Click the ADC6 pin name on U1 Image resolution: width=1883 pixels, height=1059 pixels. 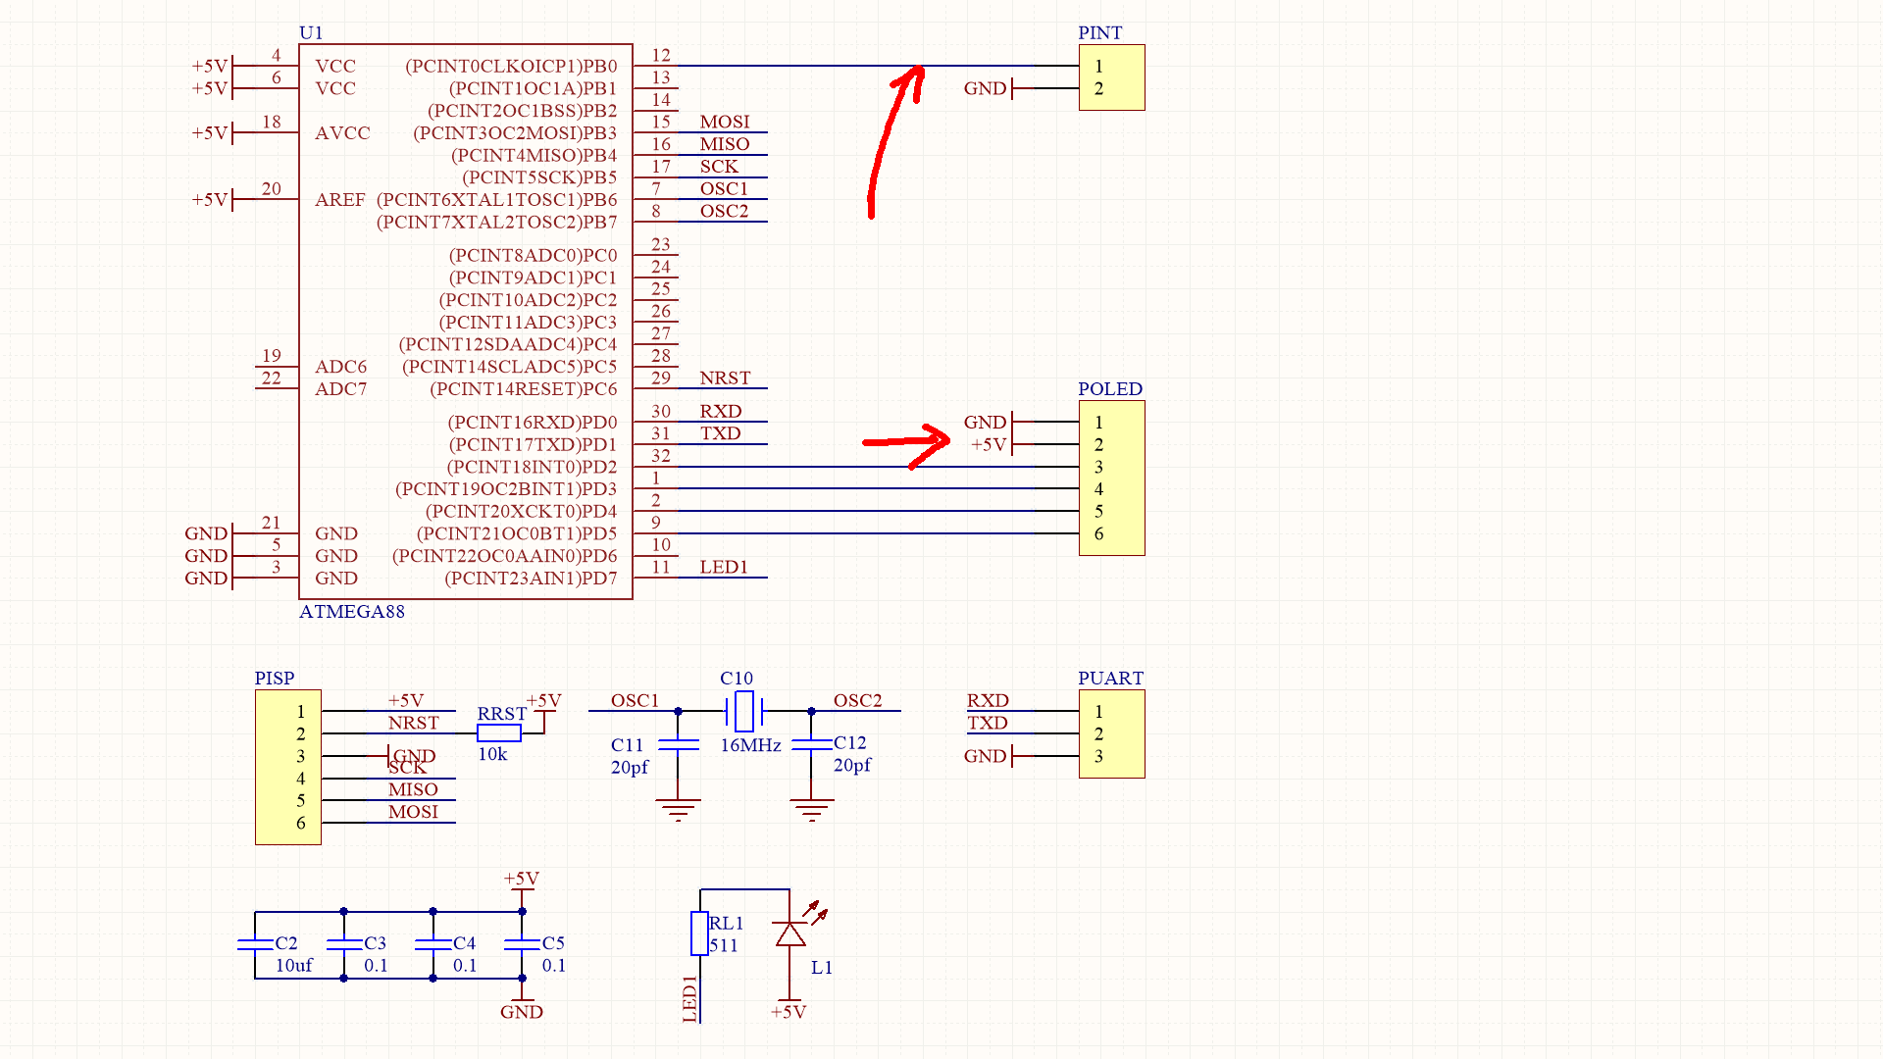click(341, 366)
